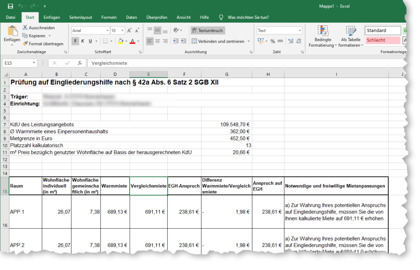Open the Formeln ribbon tab
The width and height of the screenshot is (420, 270).
tap(109, 17)
